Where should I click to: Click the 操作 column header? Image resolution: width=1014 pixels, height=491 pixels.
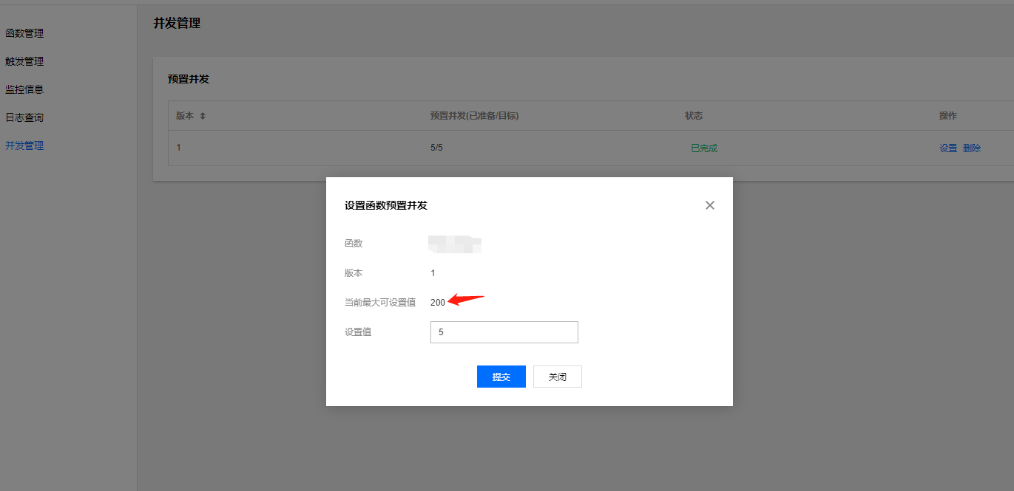click(x=947, y=116)
